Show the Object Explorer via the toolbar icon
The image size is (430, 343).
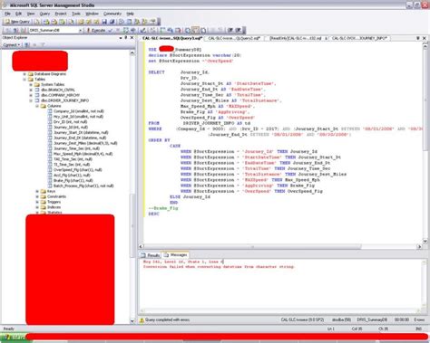tap(137, 22)
